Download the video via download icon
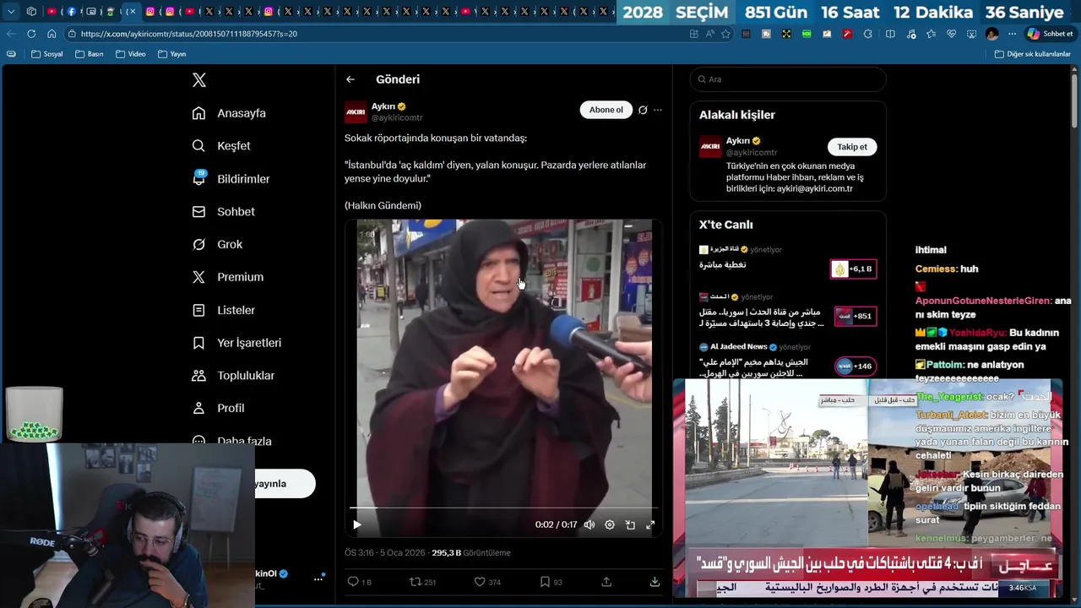Image resolution: width=1081 pixels, height=608 pixels. pos(655,582)
